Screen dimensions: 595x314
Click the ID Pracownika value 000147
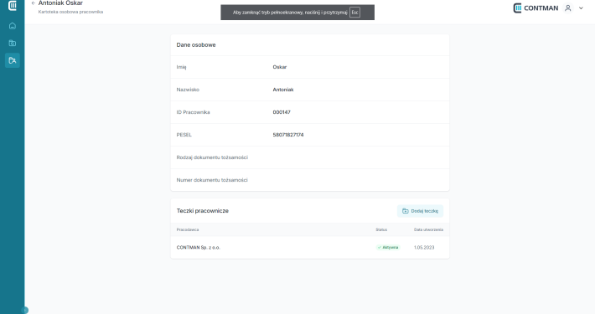click(x=282, y=112)
